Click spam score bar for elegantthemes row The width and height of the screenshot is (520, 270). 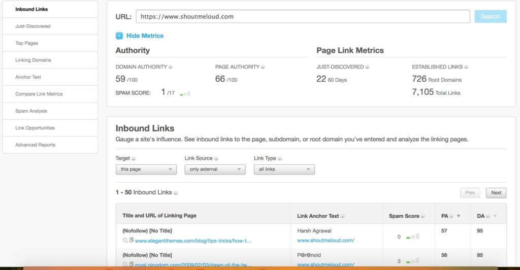[413, 237]
